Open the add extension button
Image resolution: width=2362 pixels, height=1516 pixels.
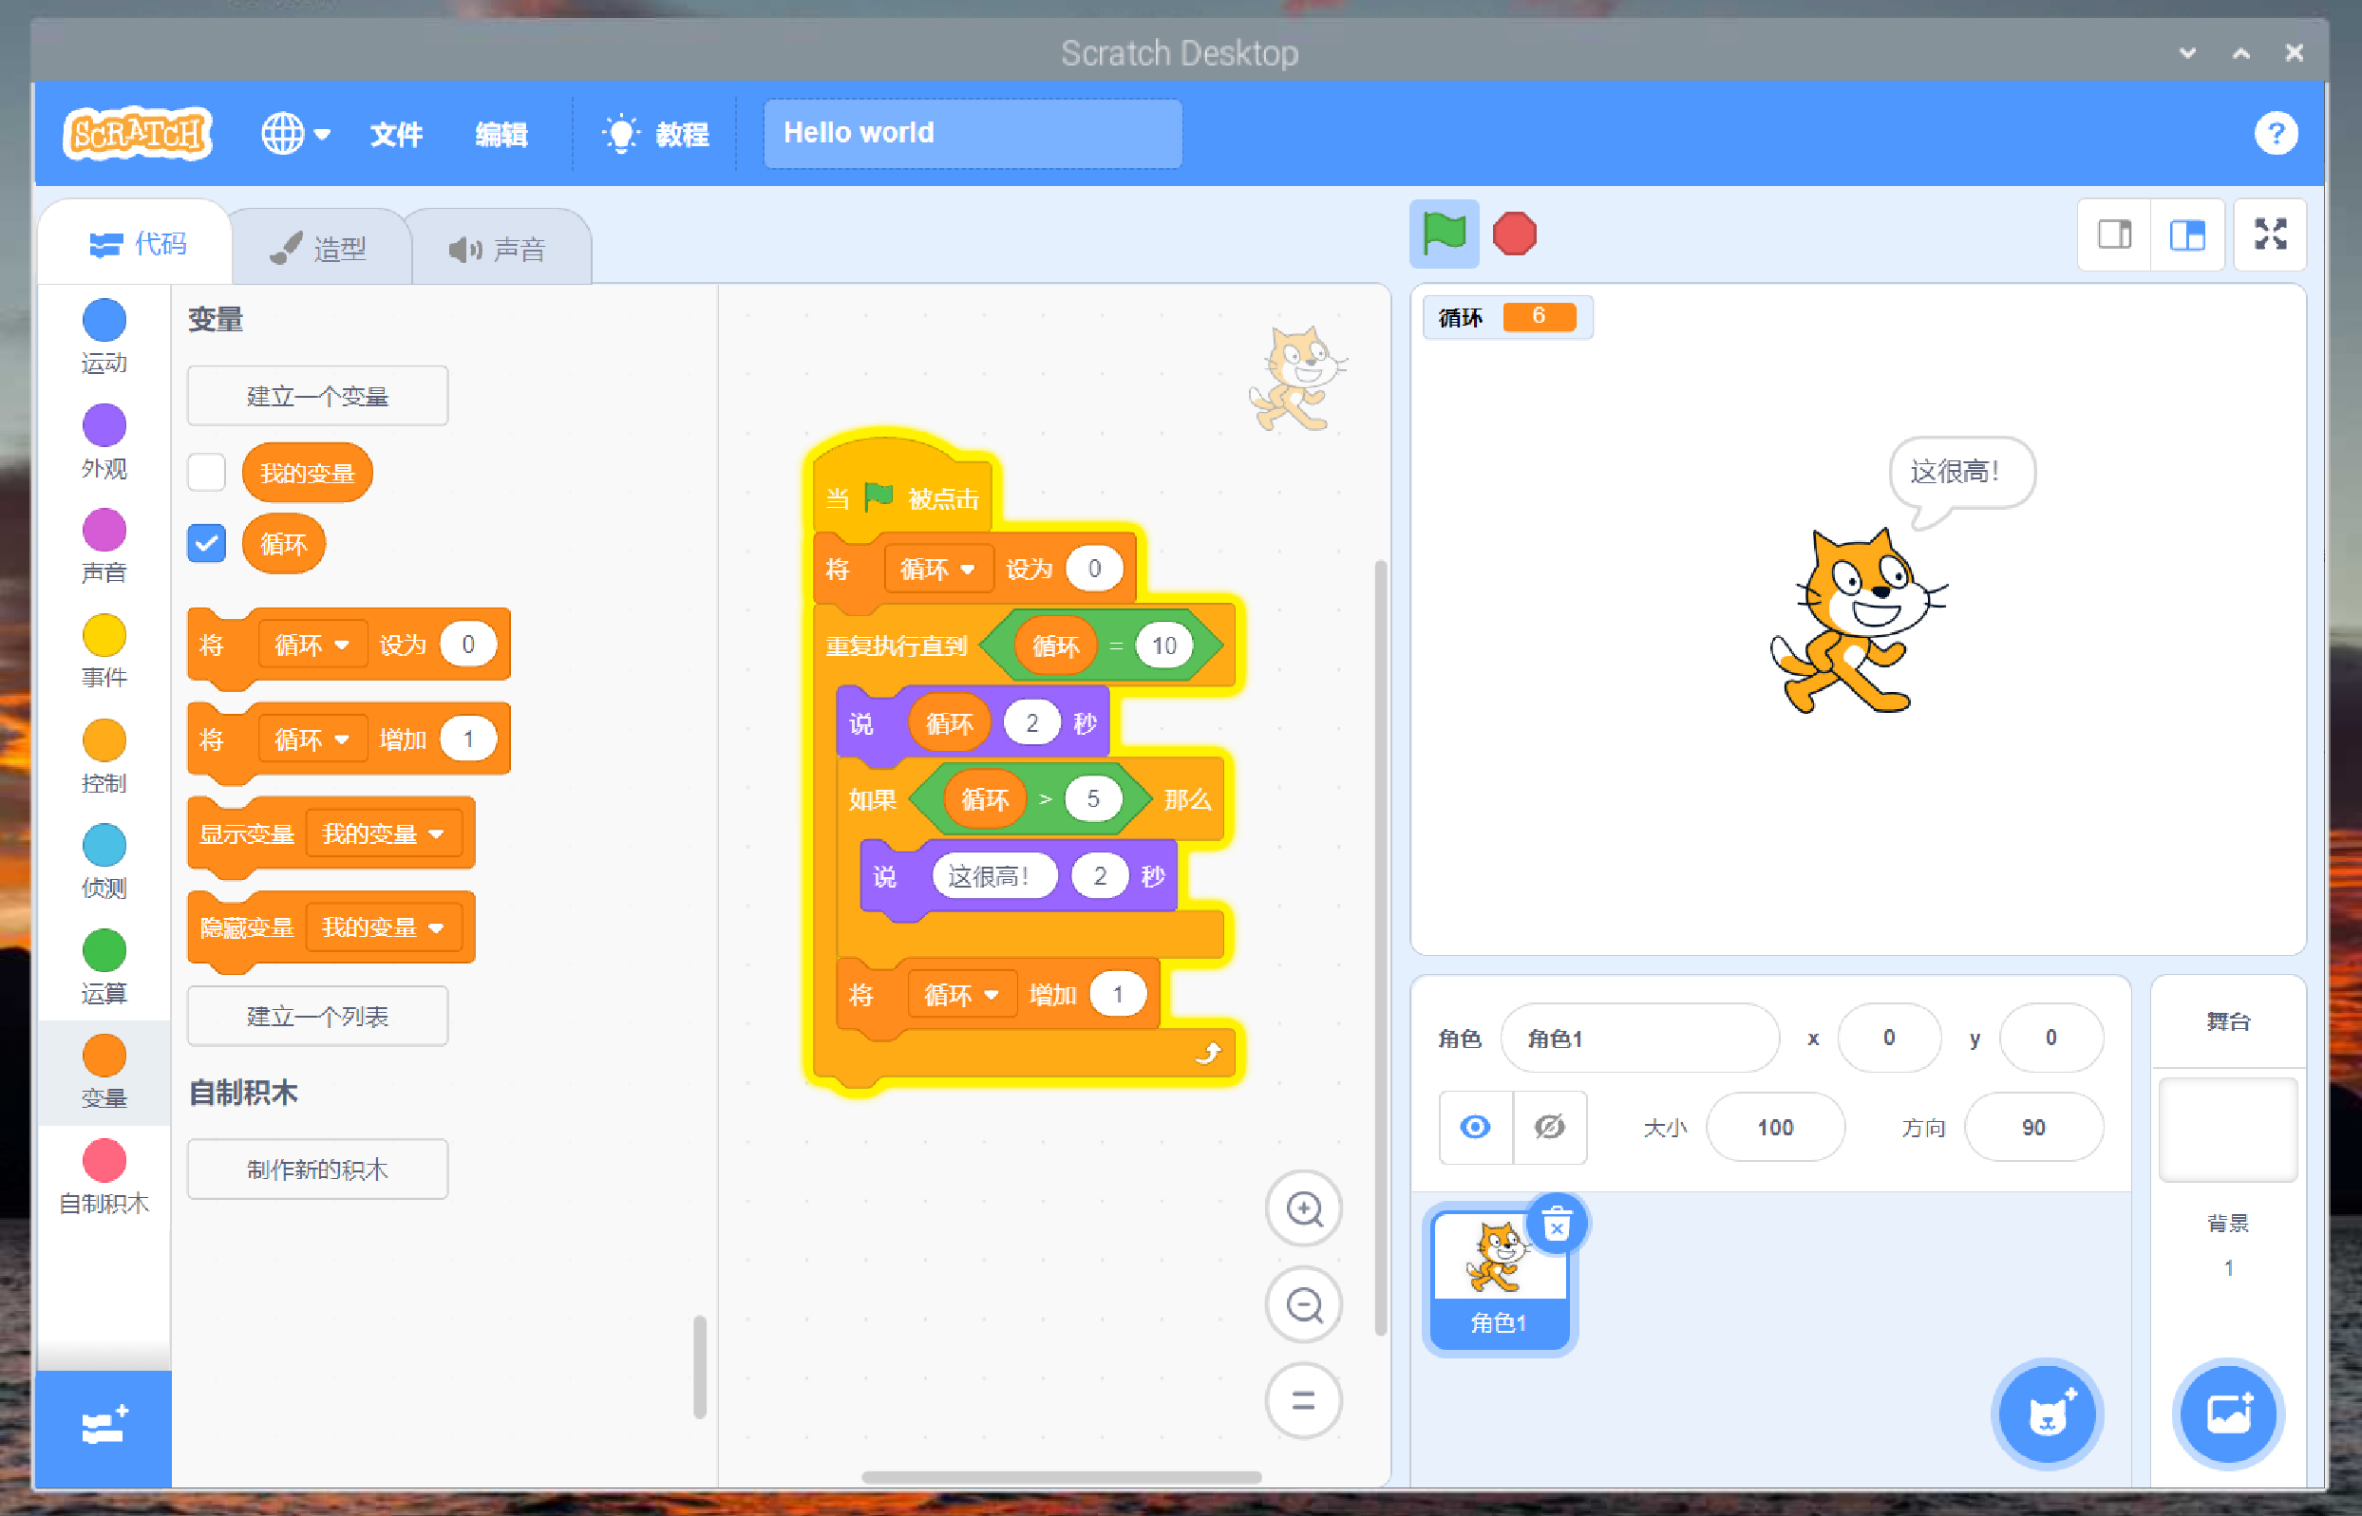point(104,1426)
